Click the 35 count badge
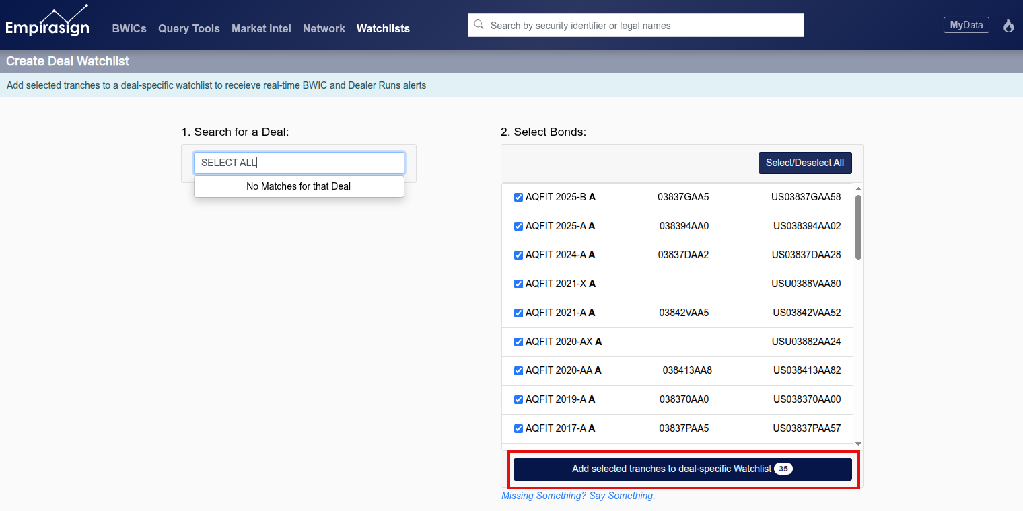Screen dimensions: 1023x511 click(x=783, y=469)
